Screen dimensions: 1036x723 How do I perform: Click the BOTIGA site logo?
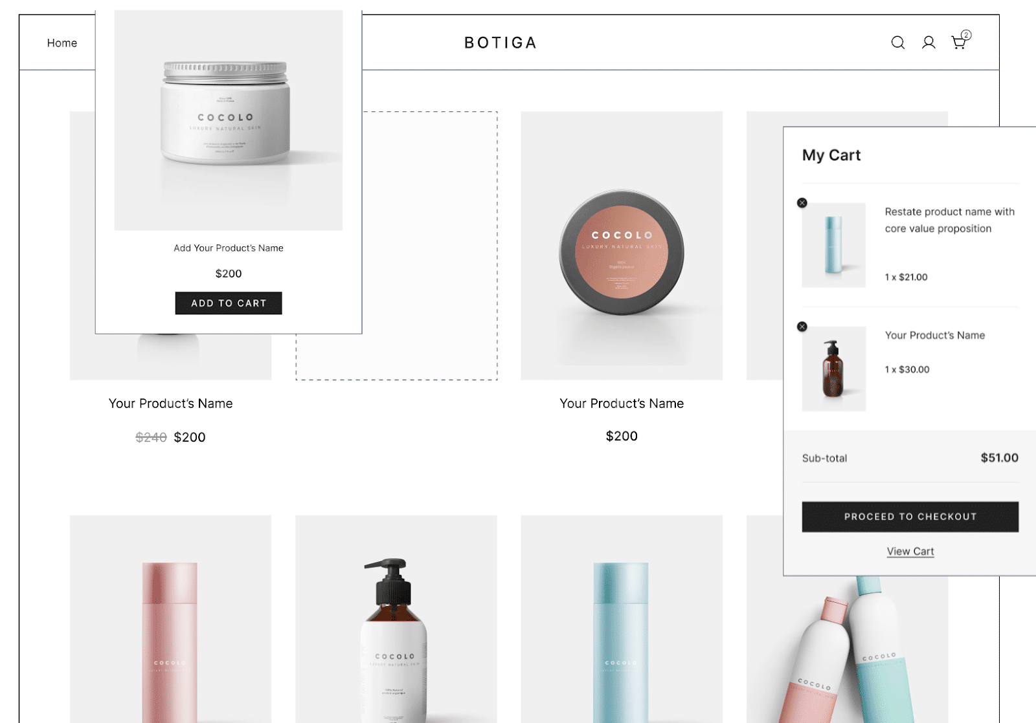501,43
